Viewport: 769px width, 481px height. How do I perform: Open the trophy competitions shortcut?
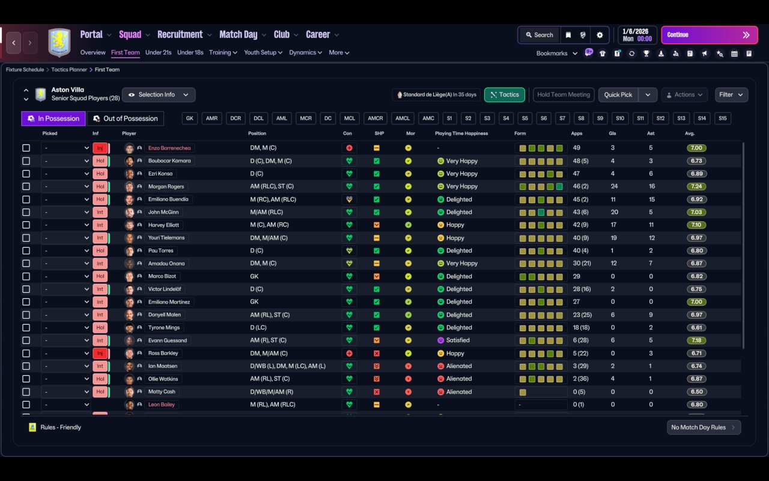coord(646,54)
